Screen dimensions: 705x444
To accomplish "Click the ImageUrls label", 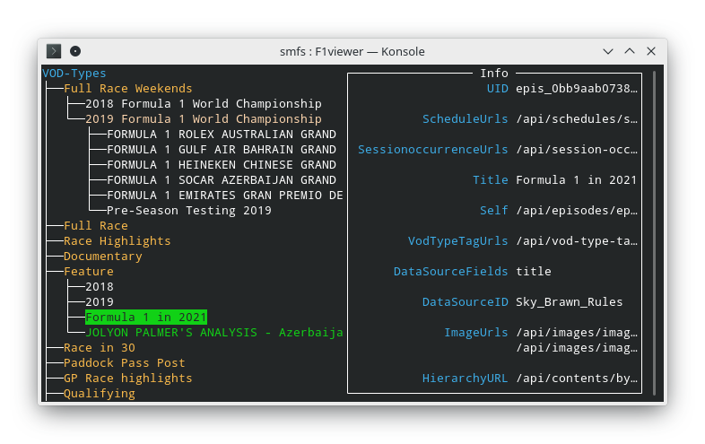I will pos(476,333).
